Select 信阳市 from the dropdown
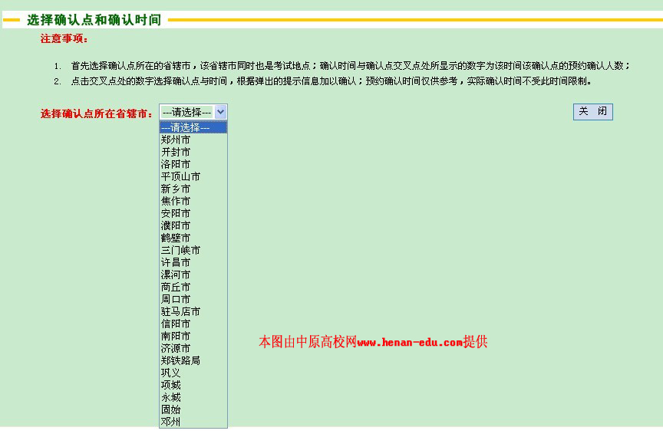Image resolution: width=663 pixels, height=434 pixels. (176, 324)
